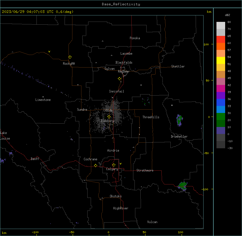Screen dimensions: 242x236
Task: Select the RedDeer label
Action: [x=124, y=71]
